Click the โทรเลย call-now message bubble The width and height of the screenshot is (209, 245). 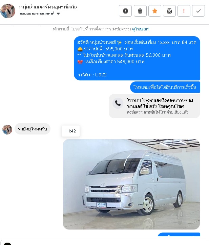click(165, 87)
